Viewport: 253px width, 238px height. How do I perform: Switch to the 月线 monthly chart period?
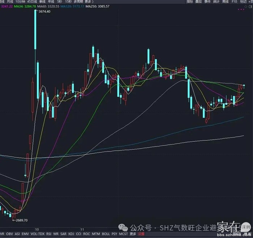[10, 2]
